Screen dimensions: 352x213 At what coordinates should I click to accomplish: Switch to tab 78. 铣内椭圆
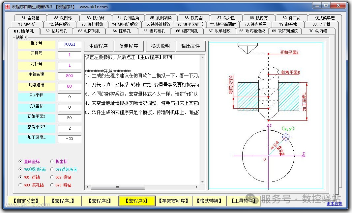click(x=255, y=24)
